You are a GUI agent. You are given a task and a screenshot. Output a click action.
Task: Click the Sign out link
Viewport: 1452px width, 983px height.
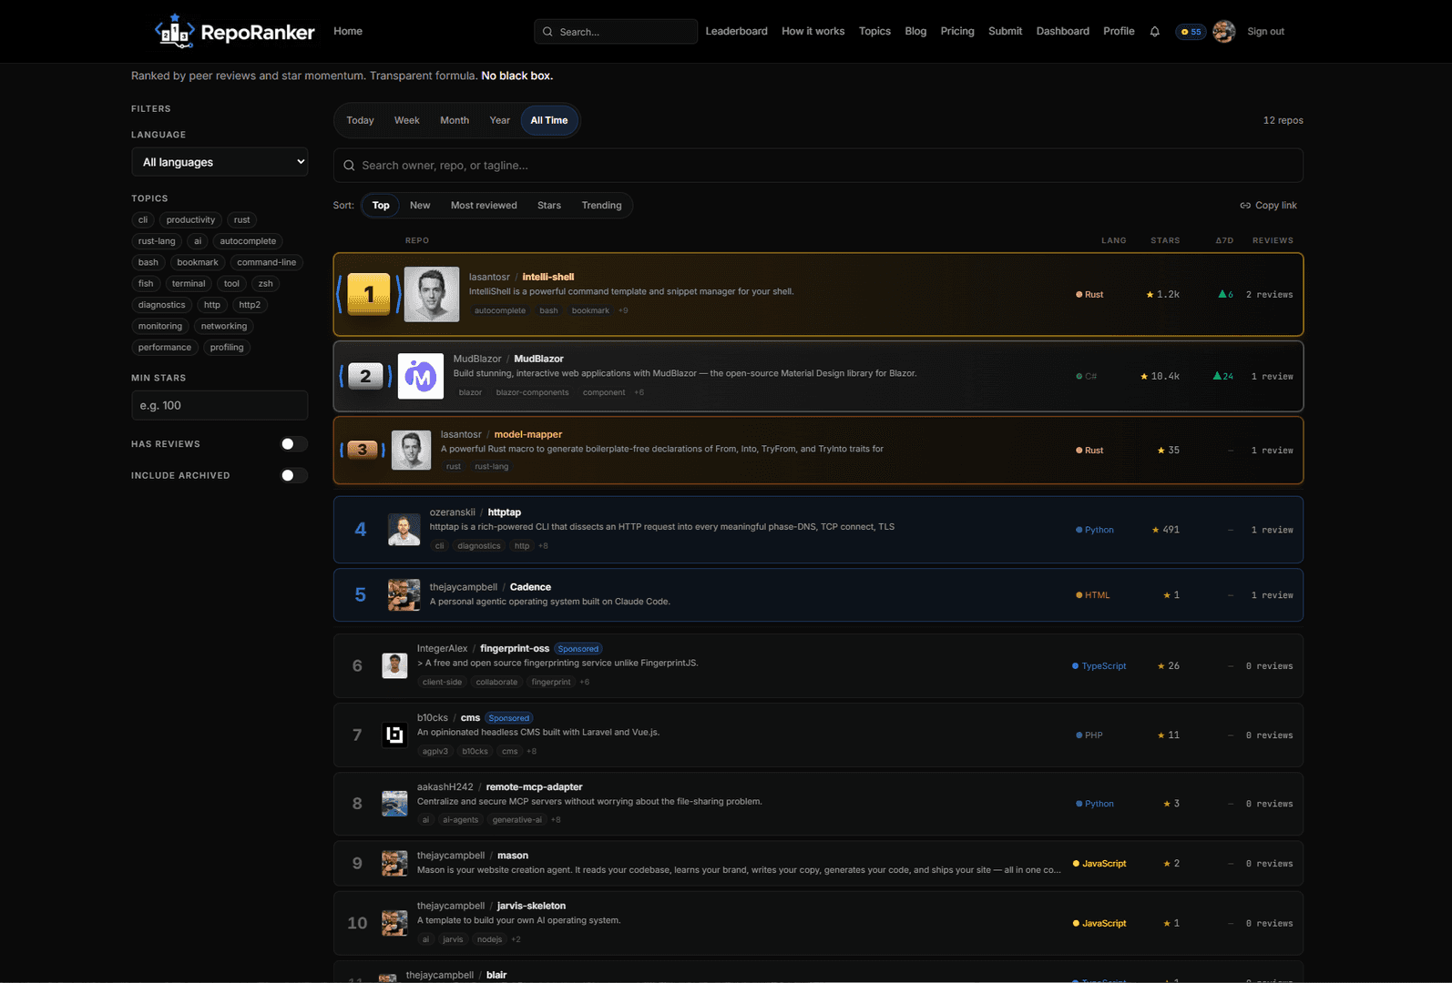point(1265,32)
